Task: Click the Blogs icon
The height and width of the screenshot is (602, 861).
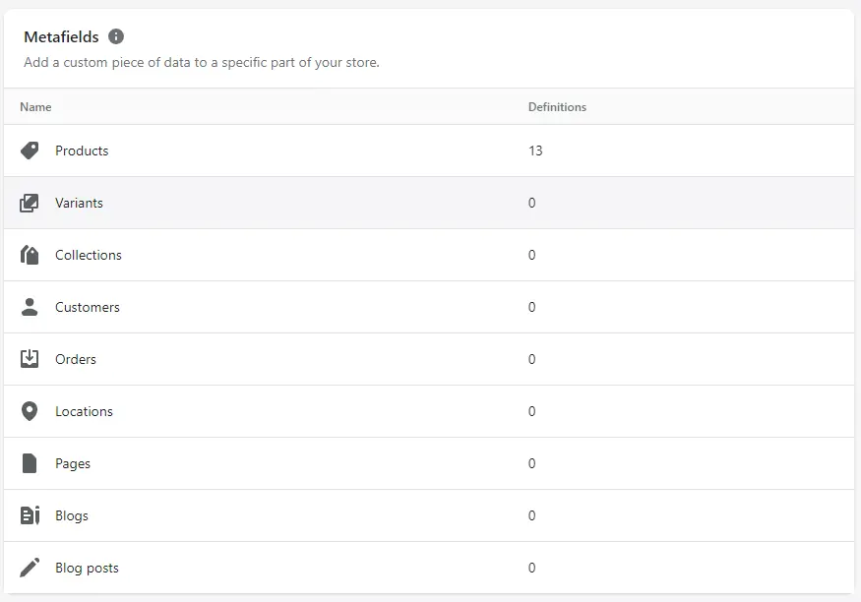Action: point(30,515)
